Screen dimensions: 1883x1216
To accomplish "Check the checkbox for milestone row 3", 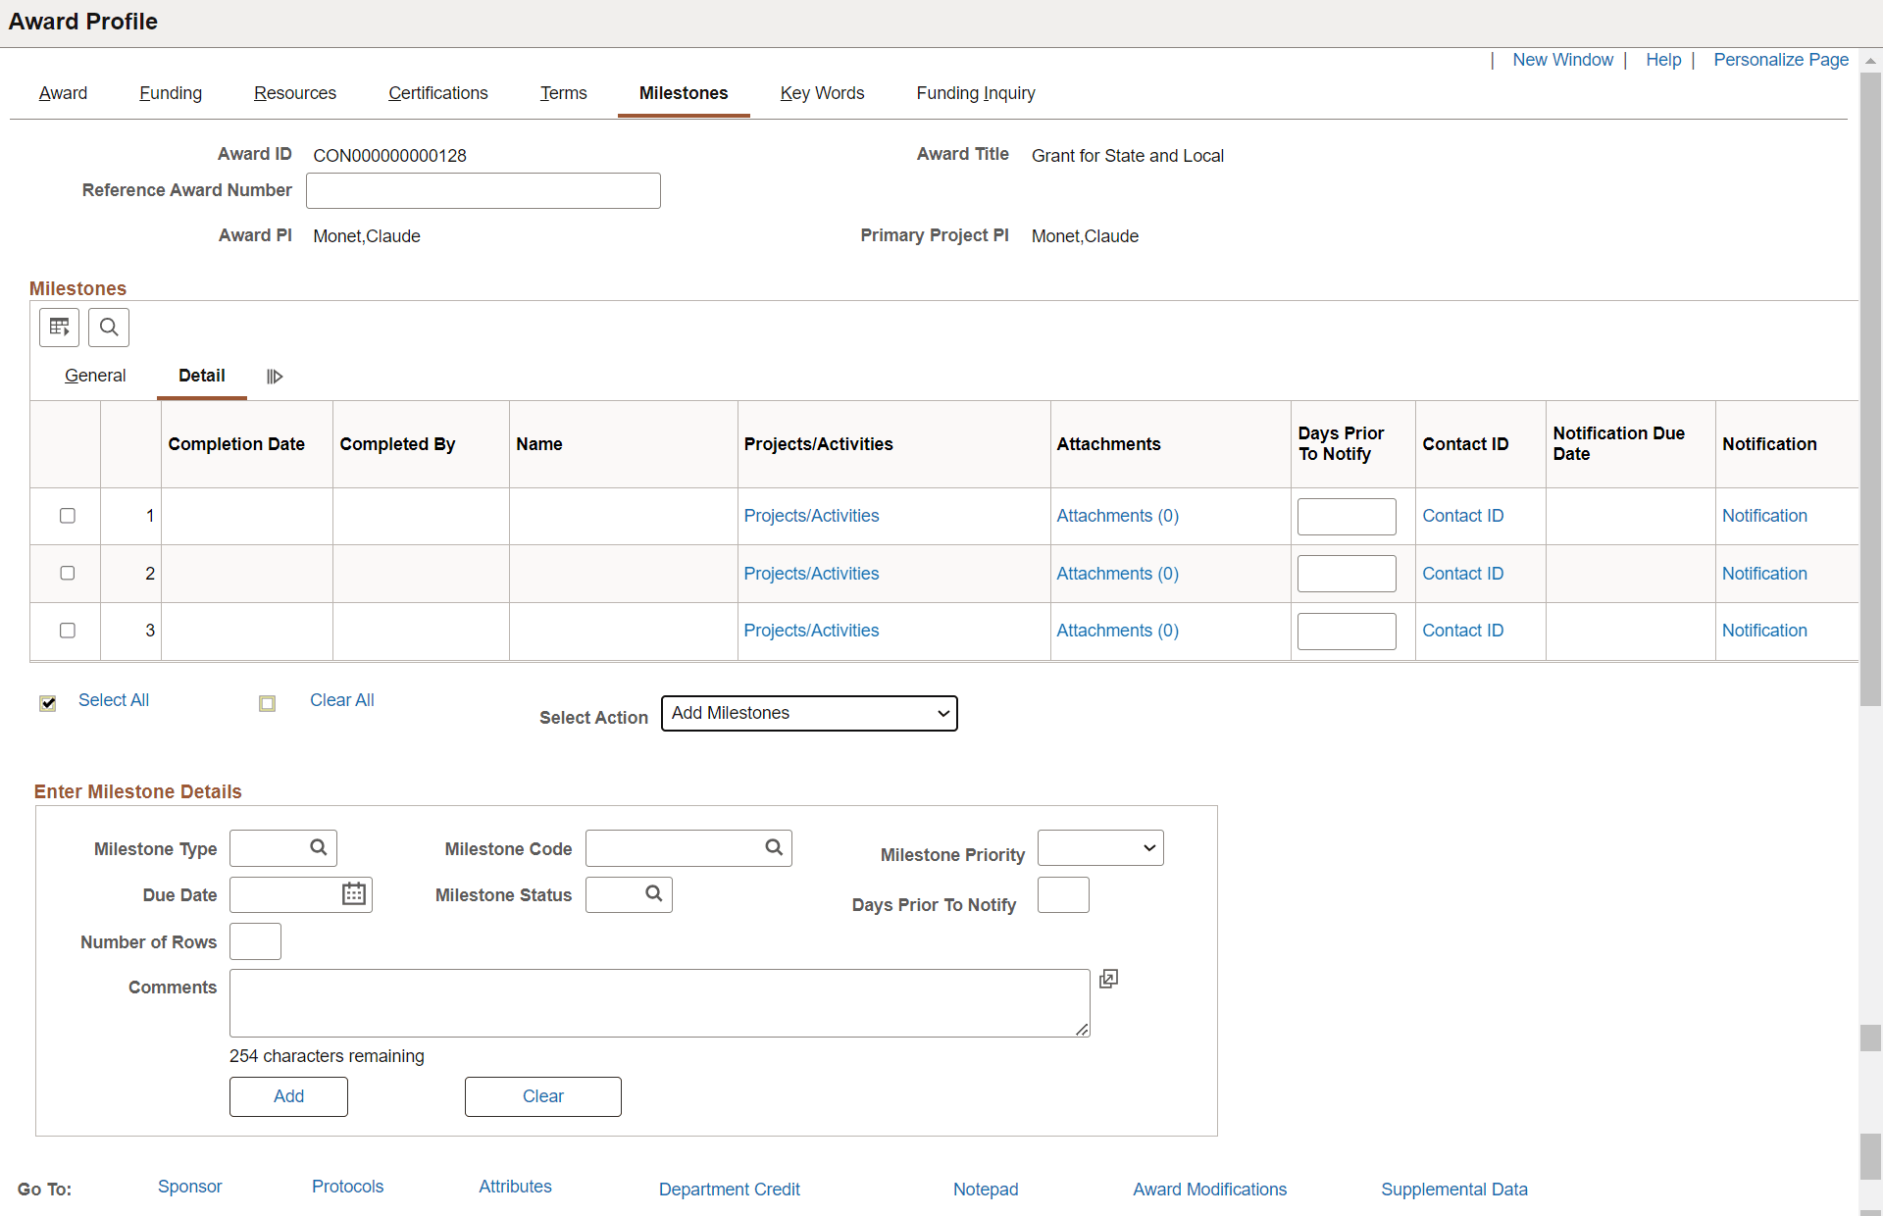I will click(68, 631).
